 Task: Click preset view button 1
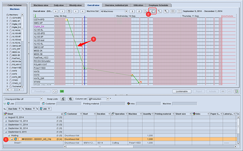(x=132, y=11)
